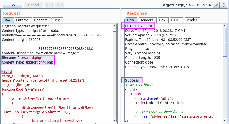Click the Request pane scrollbar thumb

115,30
